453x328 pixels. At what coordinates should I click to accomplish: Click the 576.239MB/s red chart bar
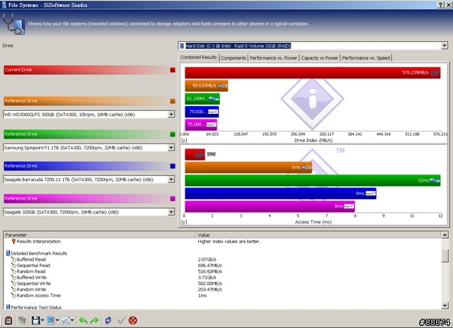click(313, 73)
